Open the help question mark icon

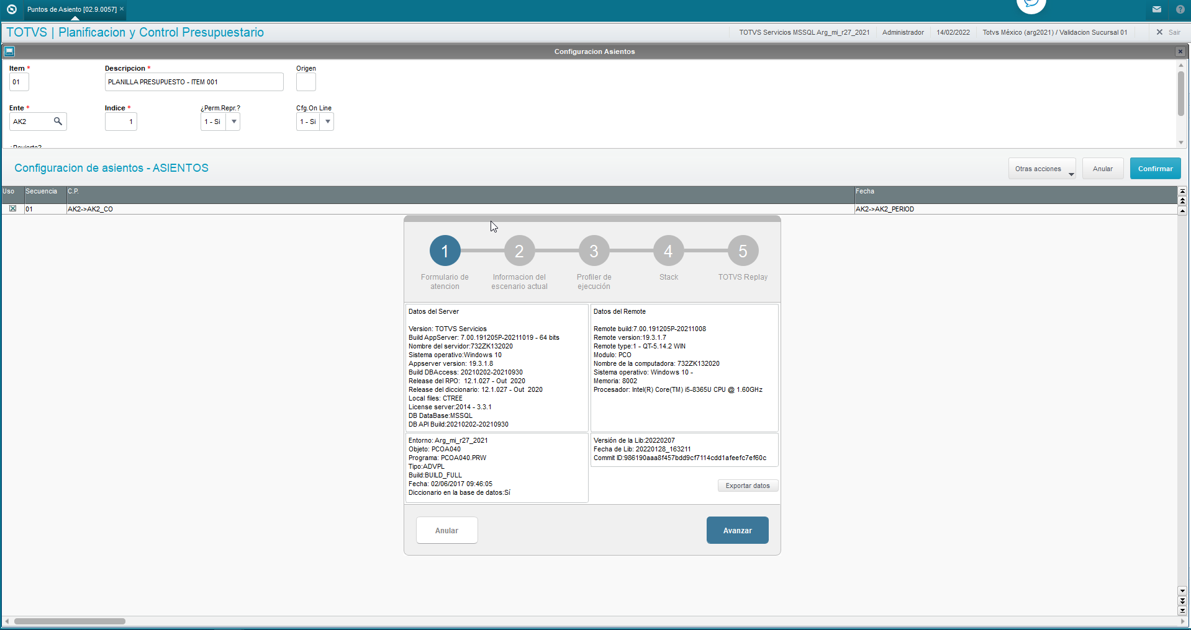[1180, 9]
